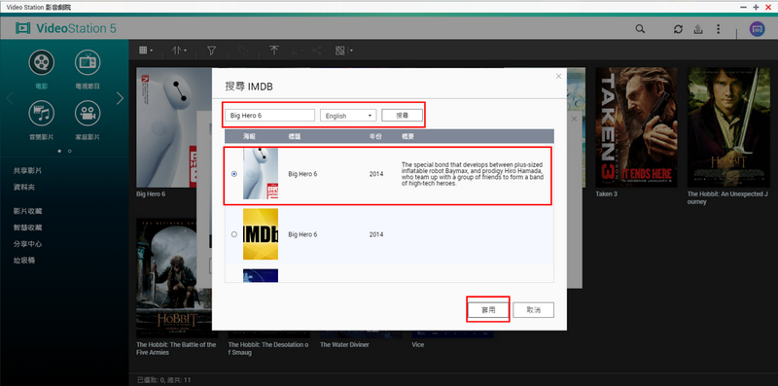
Task: Open 資料夾 in the sidebar
Action: pos(24,188)
